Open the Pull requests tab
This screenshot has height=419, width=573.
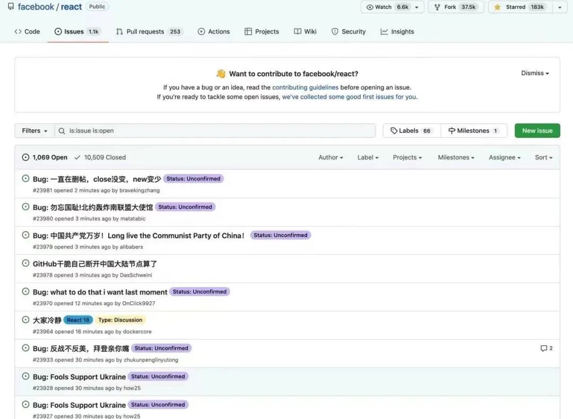click(x=149, y=31)
